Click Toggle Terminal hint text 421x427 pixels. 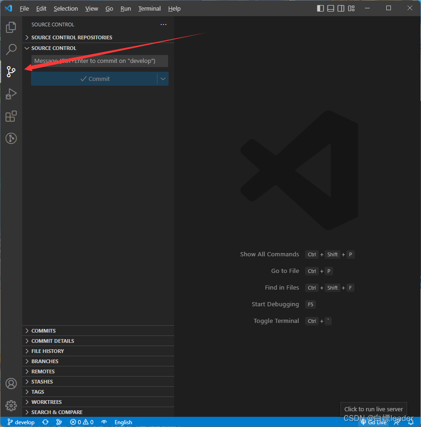[x=276, y=321]
